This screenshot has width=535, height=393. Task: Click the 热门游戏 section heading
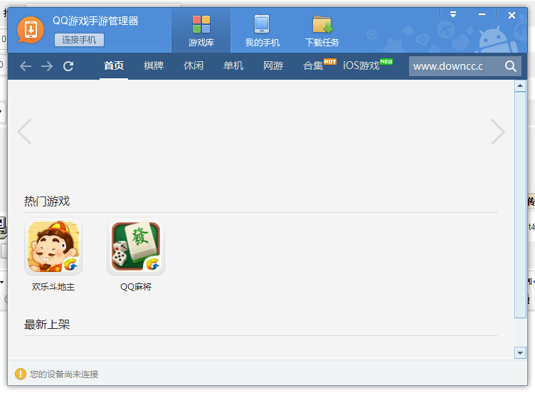click(x=47, y=201)
